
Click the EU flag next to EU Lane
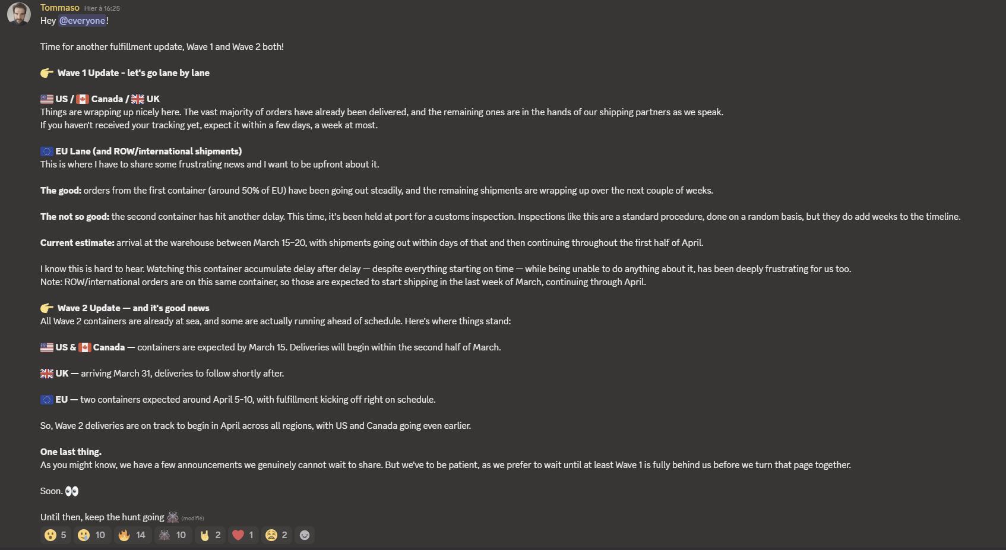click(47, 151)
